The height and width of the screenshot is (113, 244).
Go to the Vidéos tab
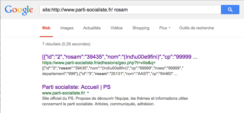(x=117, y=28)
